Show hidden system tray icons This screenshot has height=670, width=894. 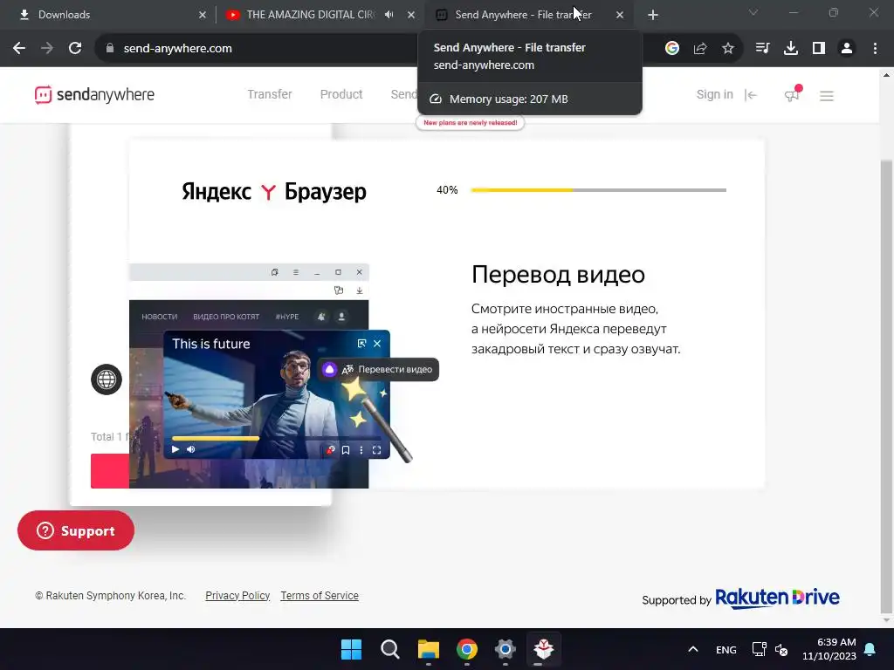tap(692, 649)
